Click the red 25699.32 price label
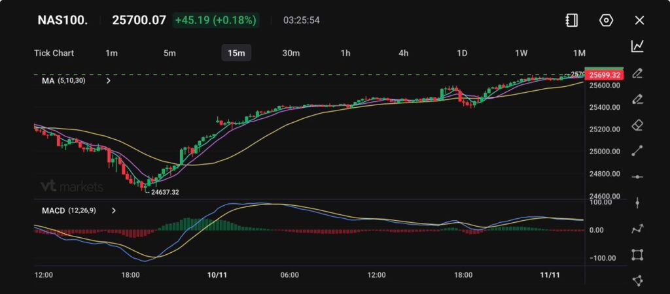 click(604, 75)
